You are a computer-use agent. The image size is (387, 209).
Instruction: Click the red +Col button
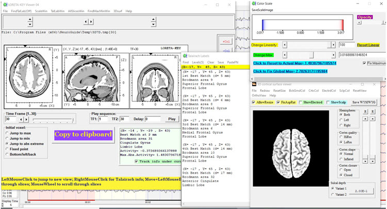pos(225,41)
